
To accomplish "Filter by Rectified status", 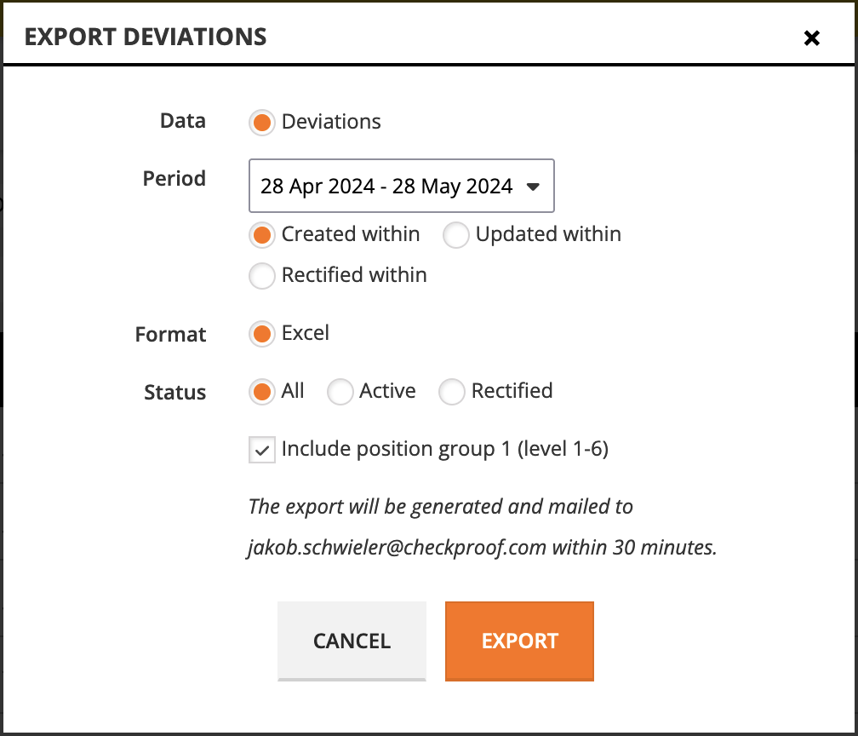I will click(x=451, y=391).
